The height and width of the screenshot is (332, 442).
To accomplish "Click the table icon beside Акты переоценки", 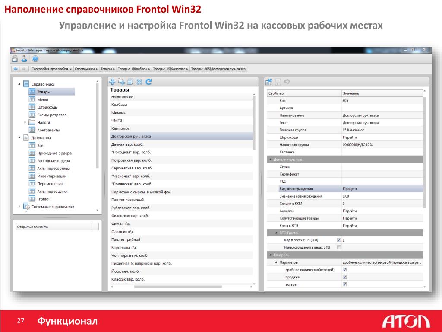I will click(32, 191).
